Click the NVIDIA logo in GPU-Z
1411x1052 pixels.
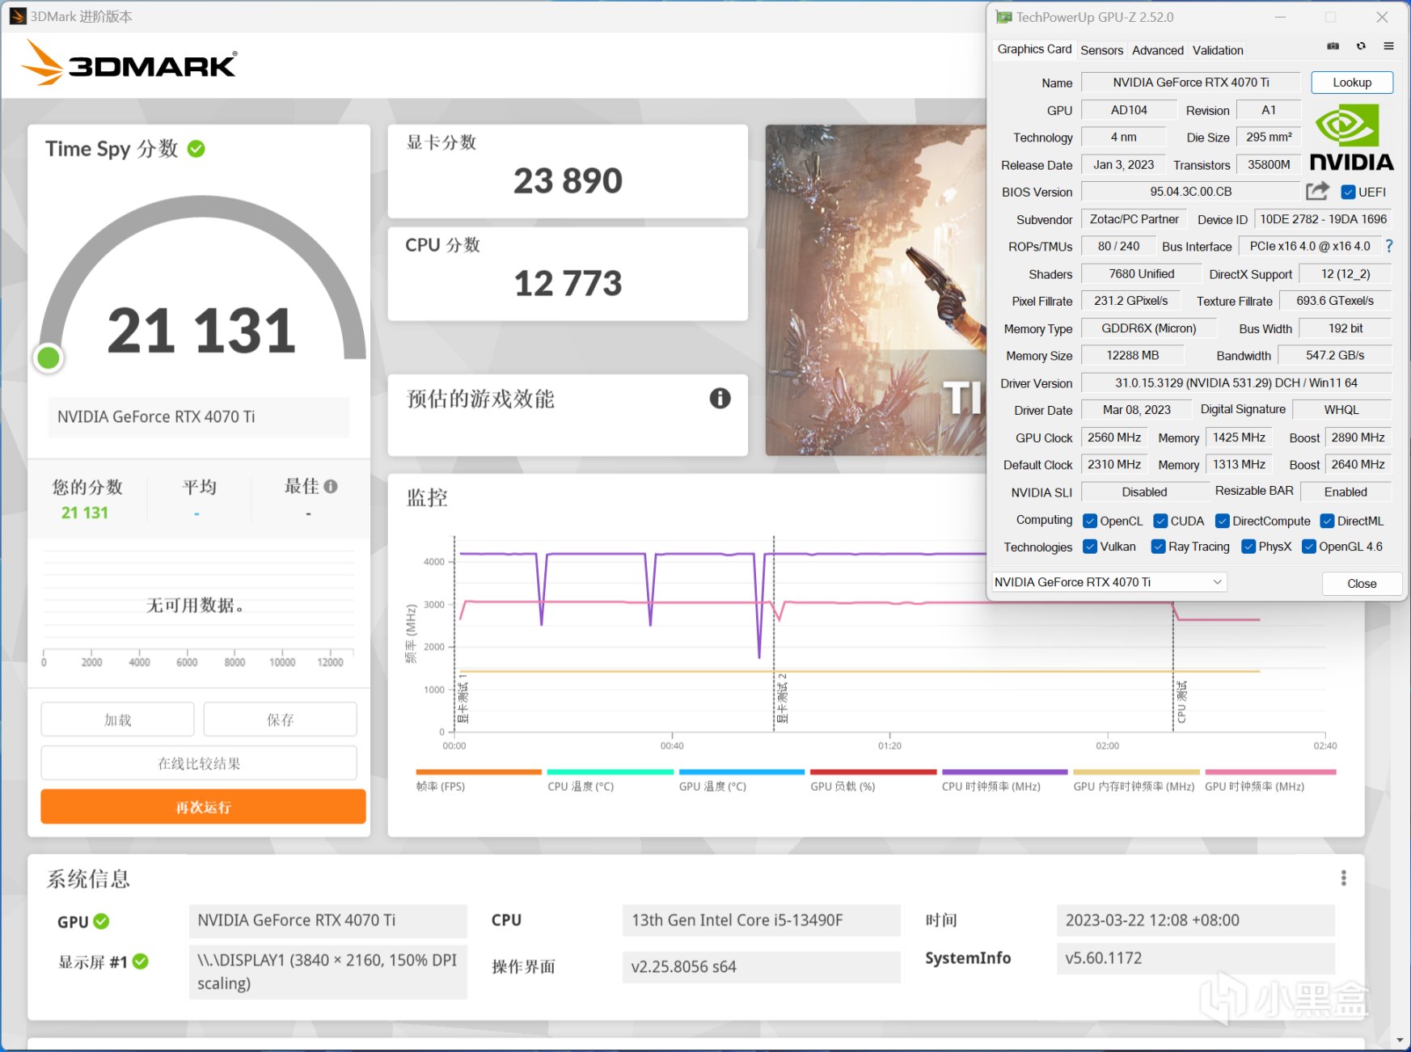(1351, 138)
